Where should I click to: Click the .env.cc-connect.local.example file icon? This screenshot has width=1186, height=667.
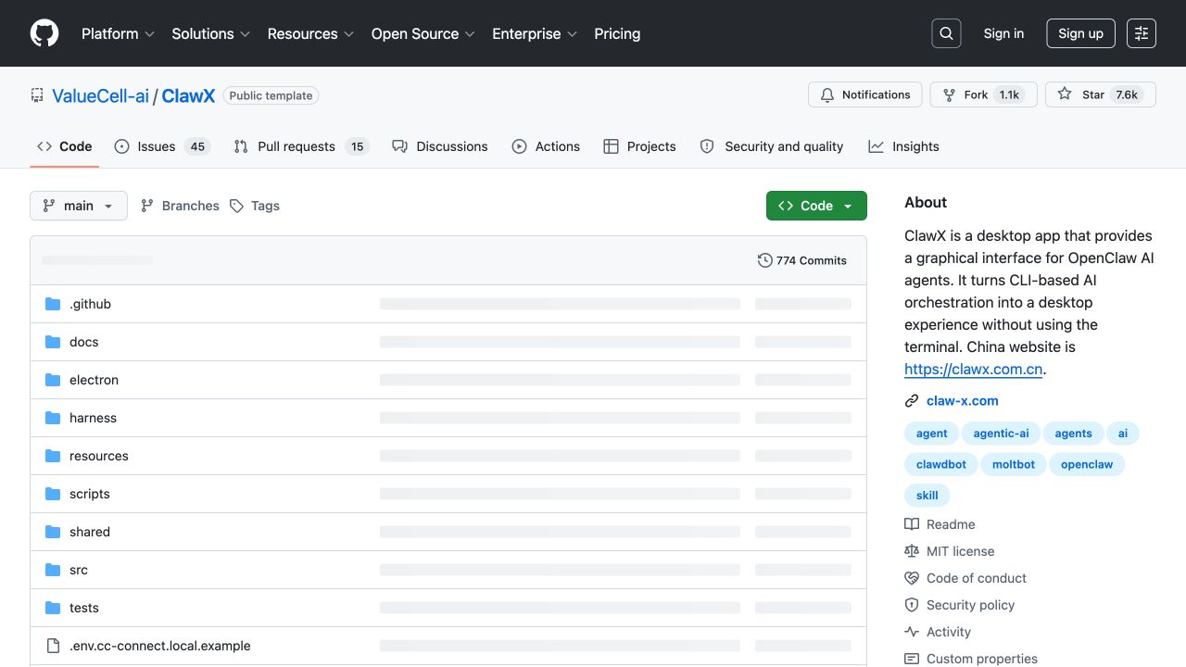coord(53,646)
